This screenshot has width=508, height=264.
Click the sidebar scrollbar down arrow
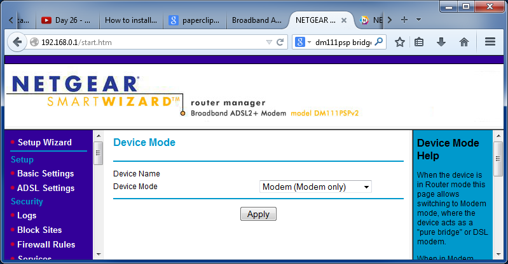(x=99, y=254)
